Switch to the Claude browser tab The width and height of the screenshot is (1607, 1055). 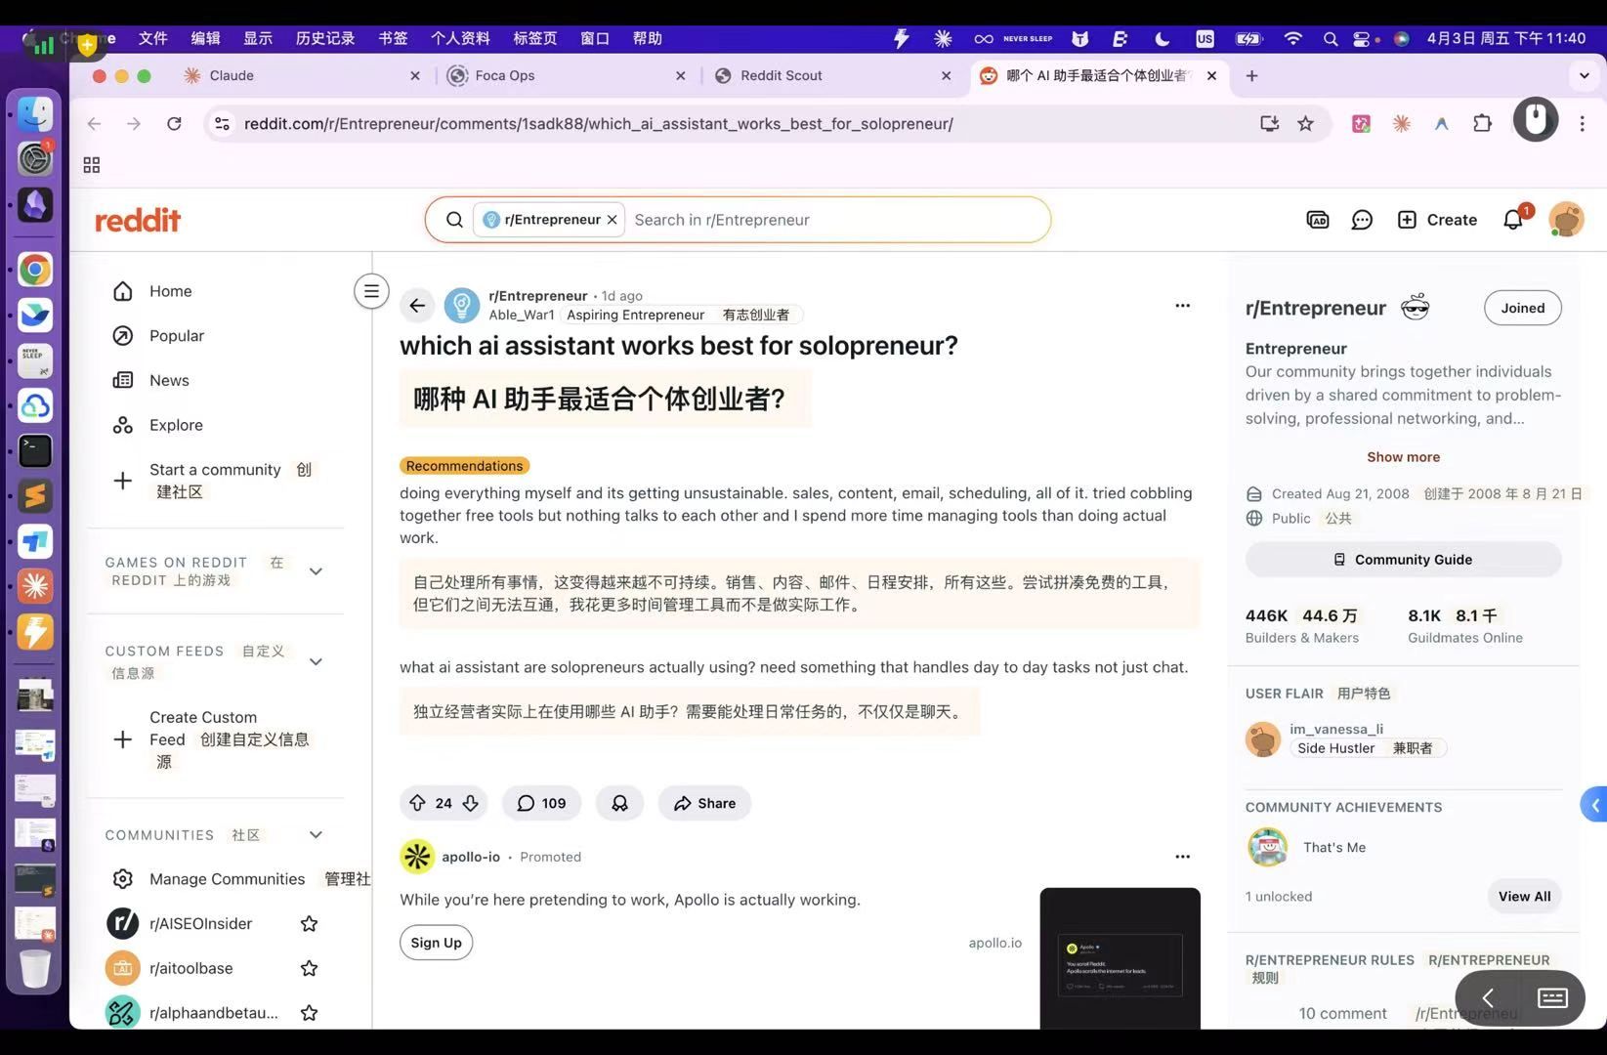[303, 75]
